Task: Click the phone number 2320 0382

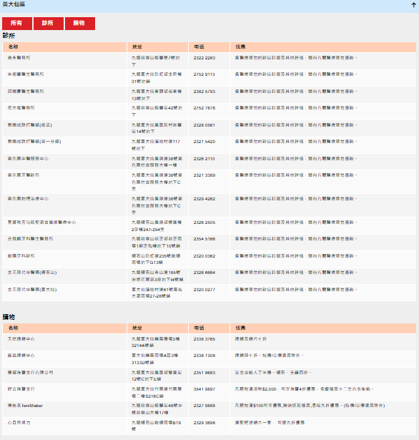Action: 204,256
